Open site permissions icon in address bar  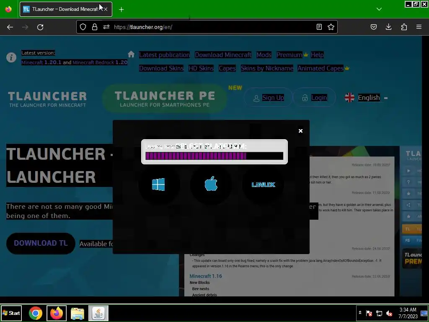pyautogui.click(x=106, y=27)
